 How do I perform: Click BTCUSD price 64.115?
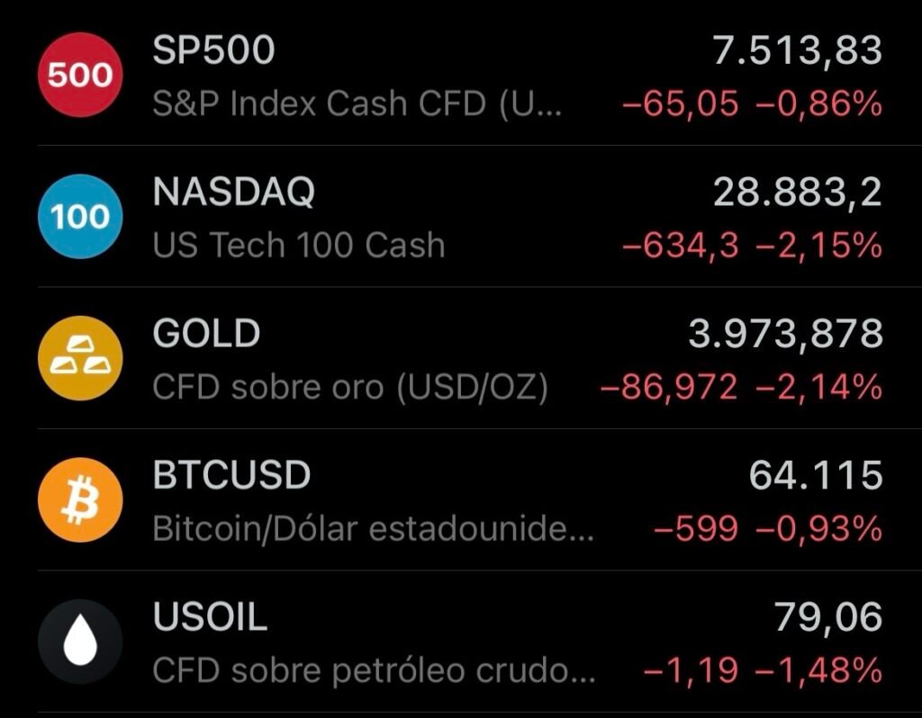pos(816,475)
